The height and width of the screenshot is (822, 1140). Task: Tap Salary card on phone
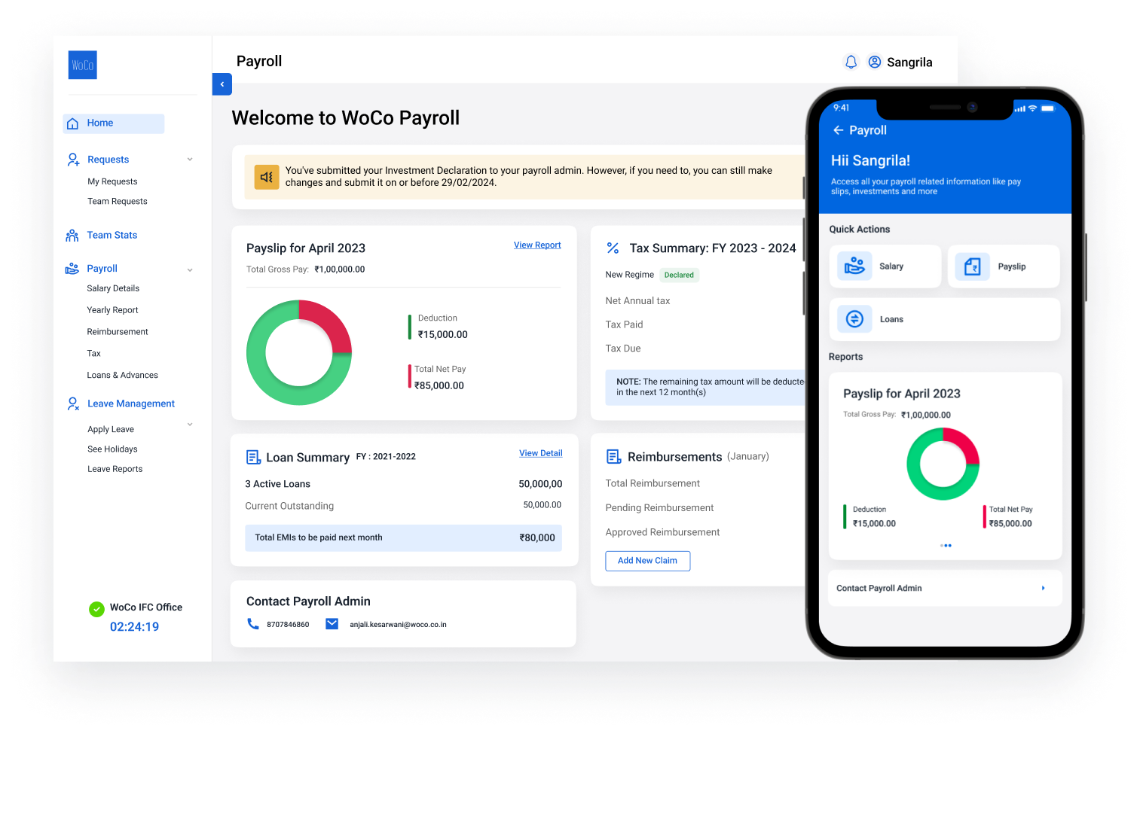pyautogui.click(x=885, y=266)
